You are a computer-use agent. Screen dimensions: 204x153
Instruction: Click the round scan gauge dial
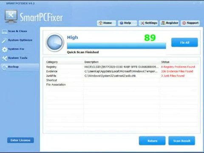pyautogui.click(x=55, y=42)
